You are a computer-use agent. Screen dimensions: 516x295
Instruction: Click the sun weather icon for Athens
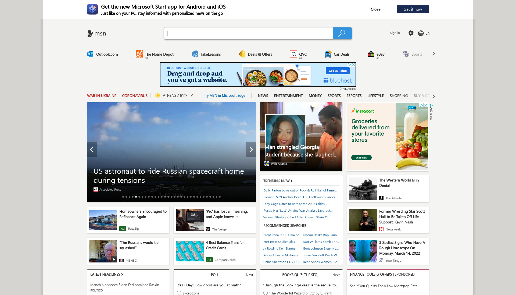[x=158, y=95]
